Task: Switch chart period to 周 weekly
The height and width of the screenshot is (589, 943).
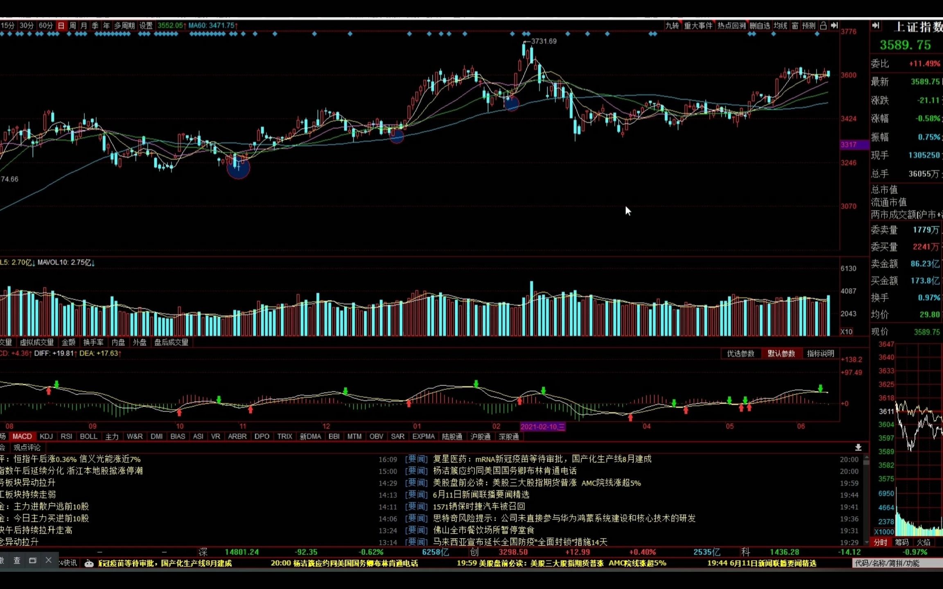Action: (x=72, y=26)
